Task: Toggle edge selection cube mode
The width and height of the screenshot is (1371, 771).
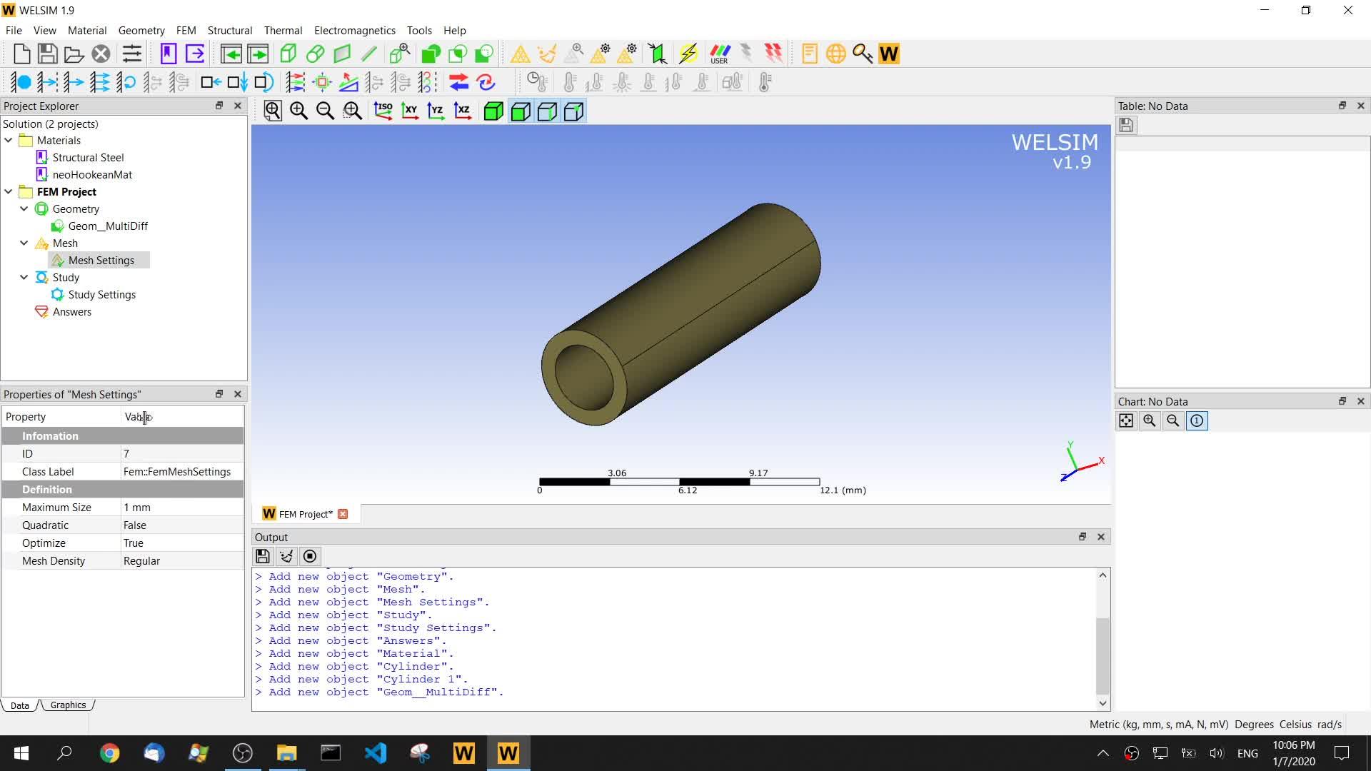Action: pyautogui.click(x=547, y=111)
